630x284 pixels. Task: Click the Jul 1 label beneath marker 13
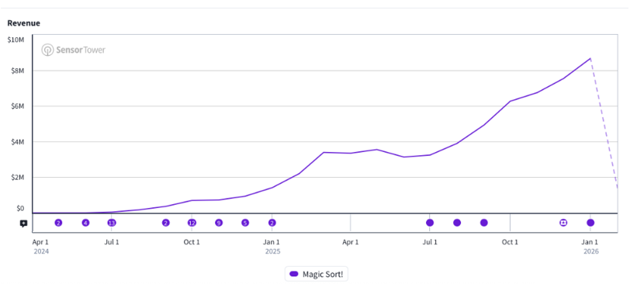point(112,242)
